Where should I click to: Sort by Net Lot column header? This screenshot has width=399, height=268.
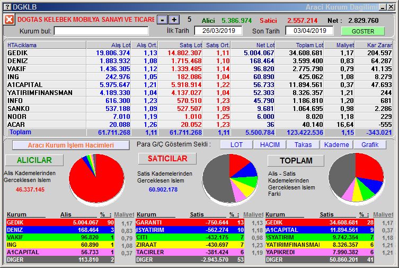tap(253, 45)
